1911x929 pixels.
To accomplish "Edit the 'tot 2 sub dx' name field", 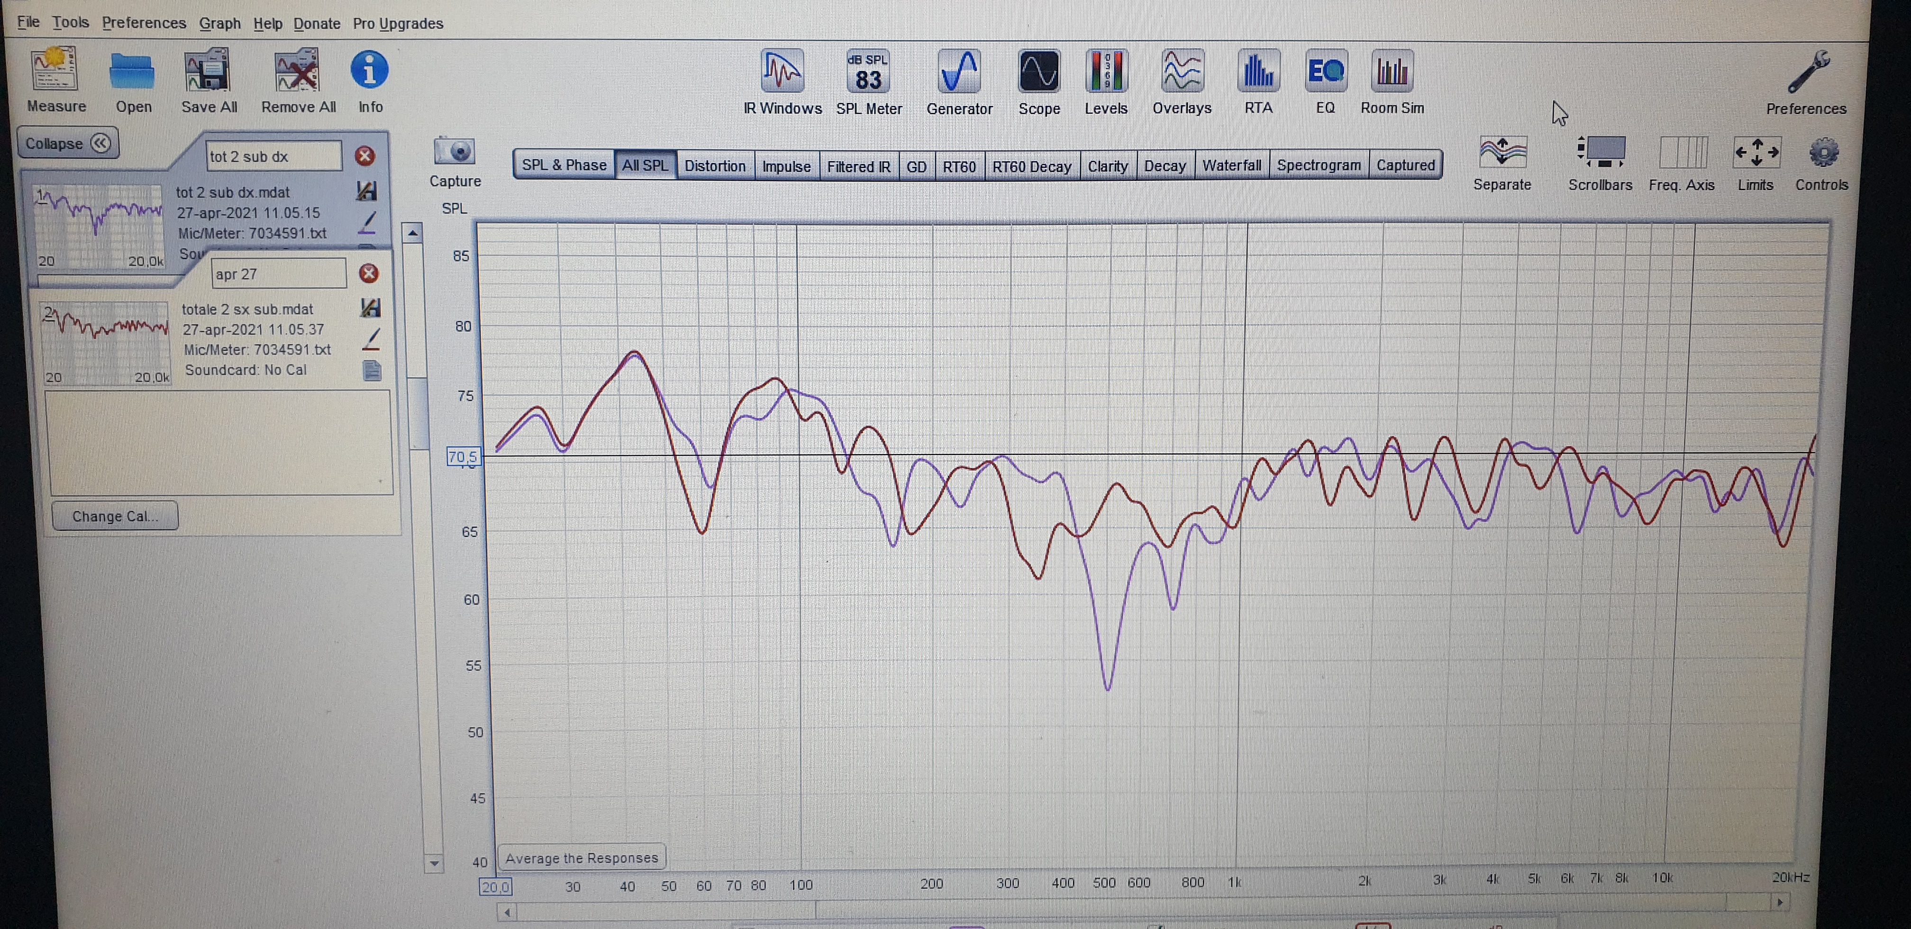I will click(274, 156).
